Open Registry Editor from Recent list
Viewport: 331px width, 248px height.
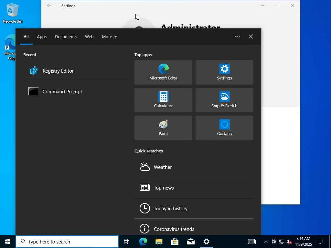pos(75,71)
